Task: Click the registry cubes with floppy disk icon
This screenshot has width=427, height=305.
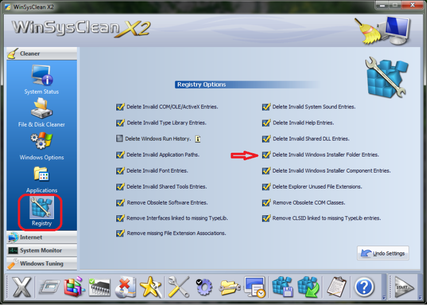Action: click(x=283, y=287)
